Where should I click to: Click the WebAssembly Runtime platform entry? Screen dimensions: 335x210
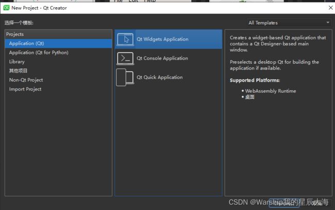[x=271, y=91]
